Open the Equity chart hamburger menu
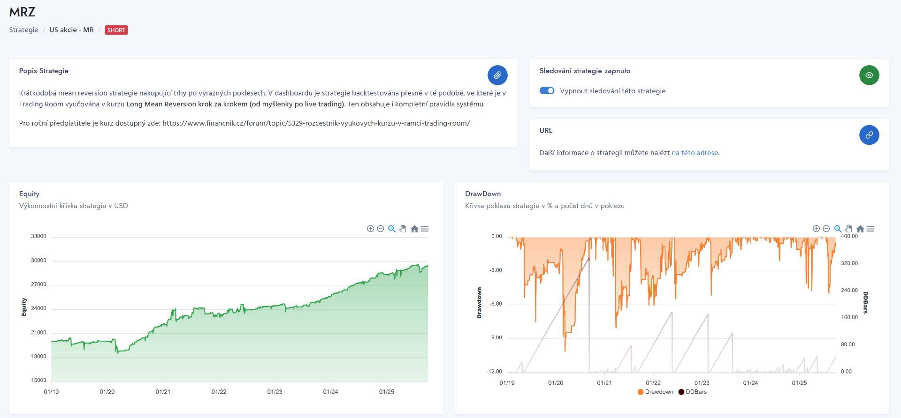Screen dimensions: 901x418 [x=425, y=229]
